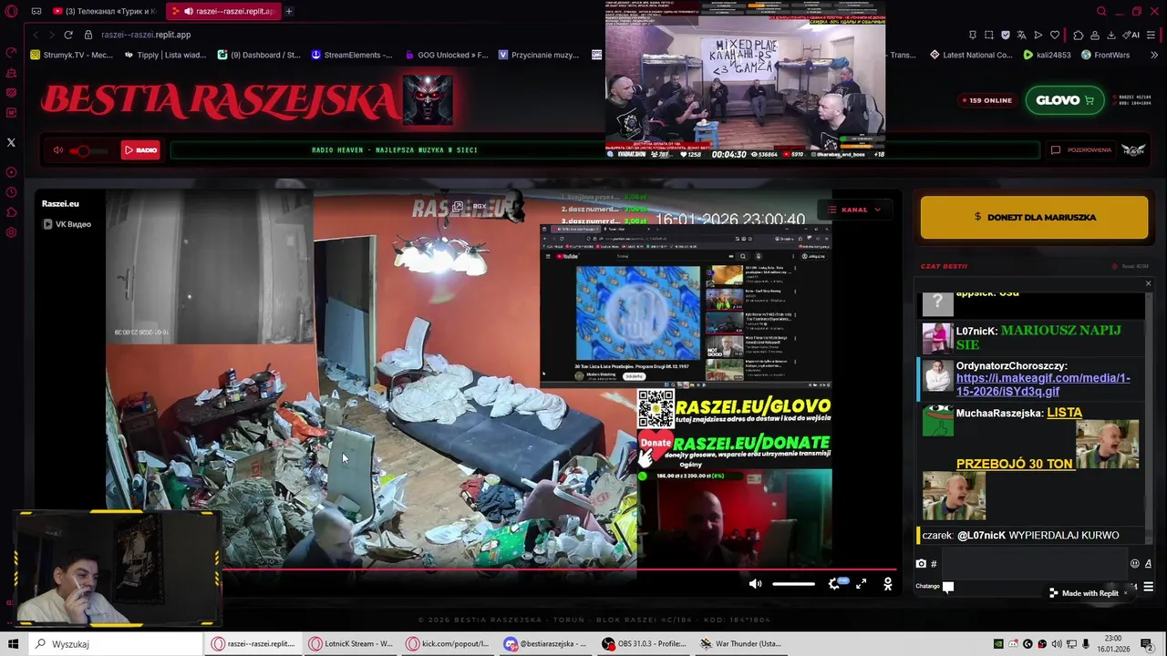This screenshot has width=1167, height=656.
Task: Translate page with the translate icon
Action: point(1021,35)
